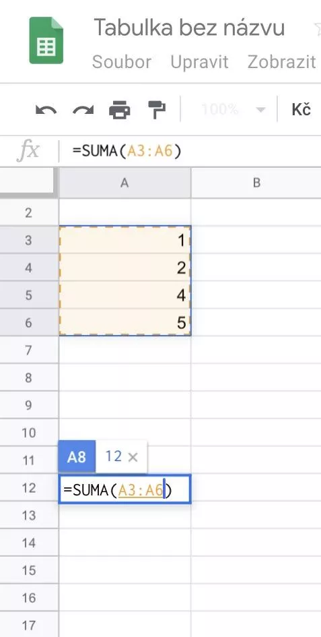Click the Redo arrow icon

click(x=83, y=110)
